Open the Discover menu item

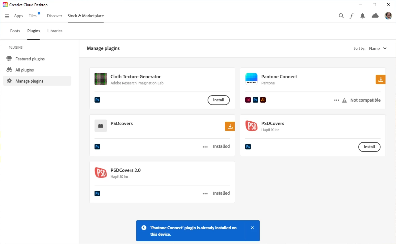coord(54,16)
